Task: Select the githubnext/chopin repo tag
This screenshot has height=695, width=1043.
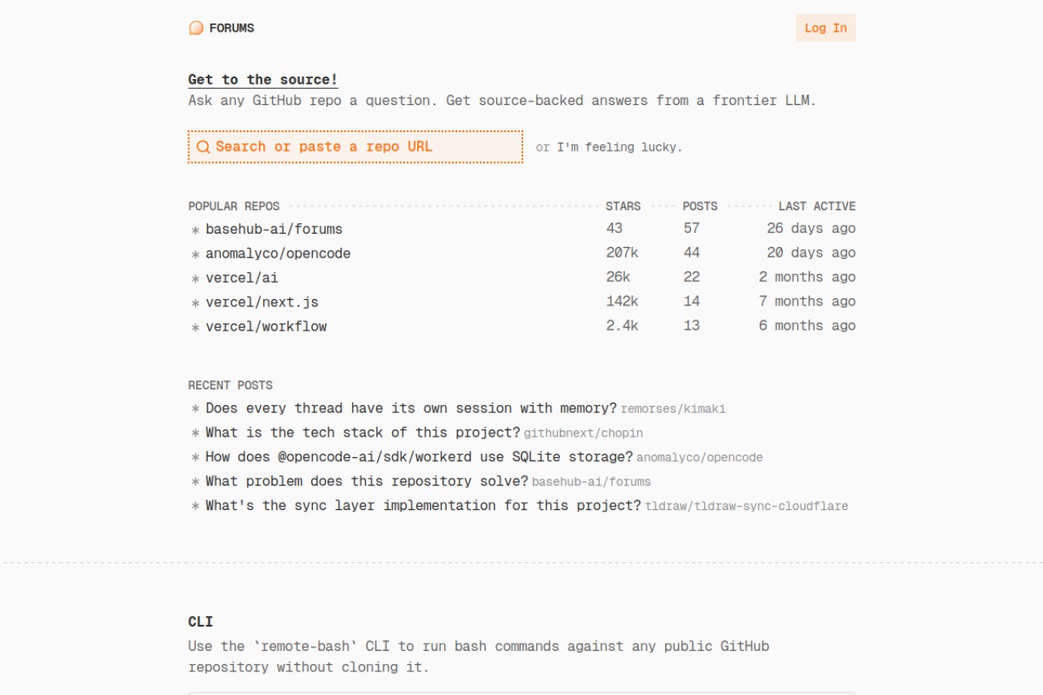Action: [x=583, y=433]
